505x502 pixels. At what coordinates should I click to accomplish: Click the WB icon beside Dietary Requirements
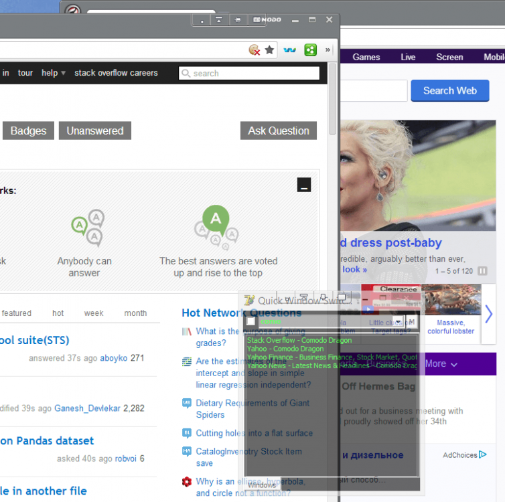pyautogui.click(x=186, y=403)
